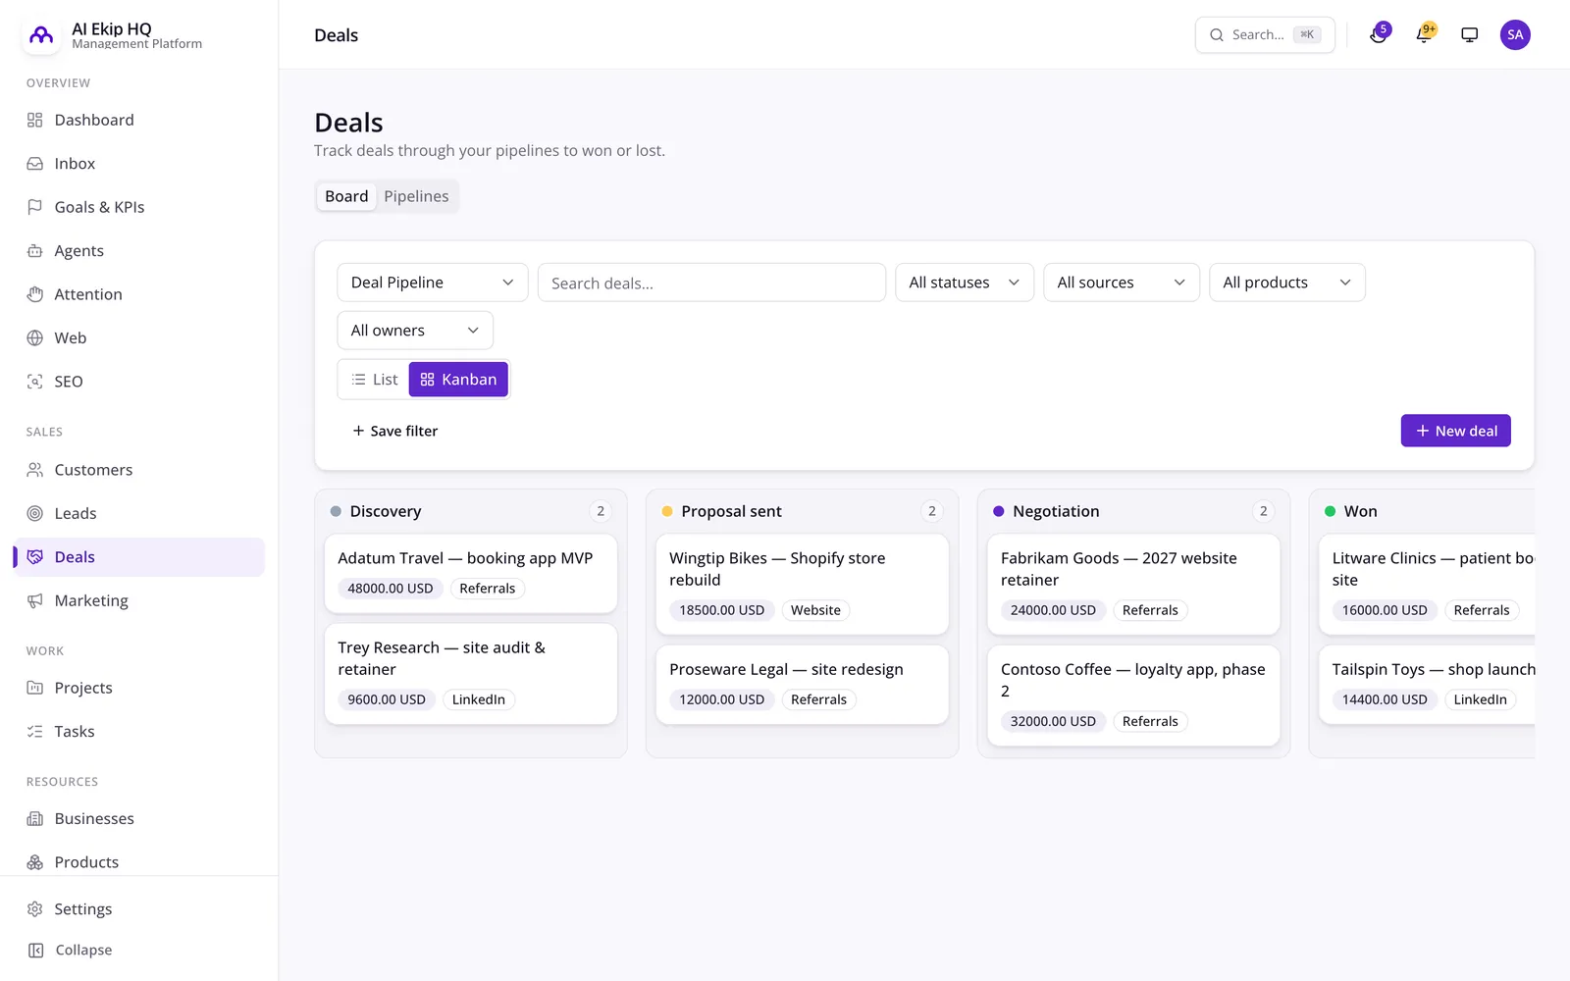Open Proseware Legal site redesign deal
This screenshot has width=1570, height=981.
[803, 685]
